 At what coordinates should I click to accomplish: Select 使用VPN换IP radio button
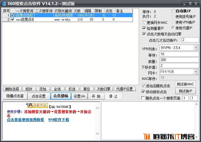coord(173,22)
